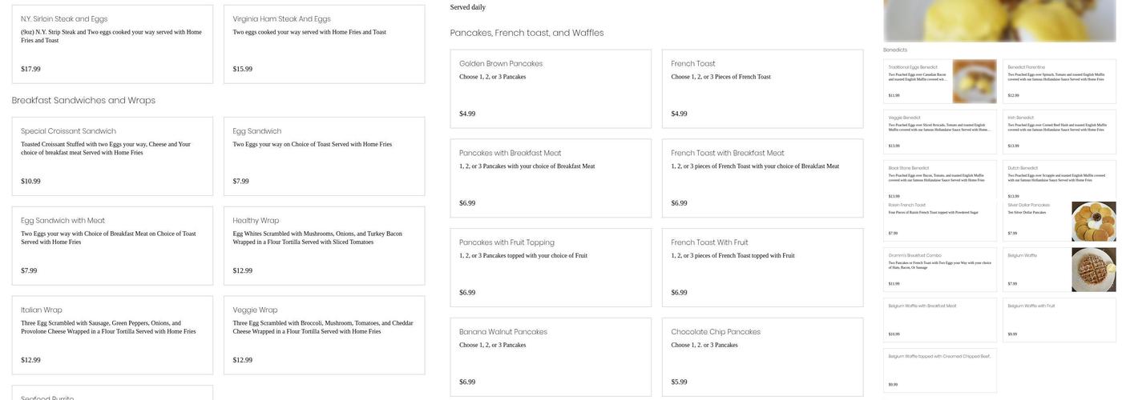This screenshot has width=1122, height=400.
Task: Click the Belgium Waffle photo
Action: coord(1093,270)
